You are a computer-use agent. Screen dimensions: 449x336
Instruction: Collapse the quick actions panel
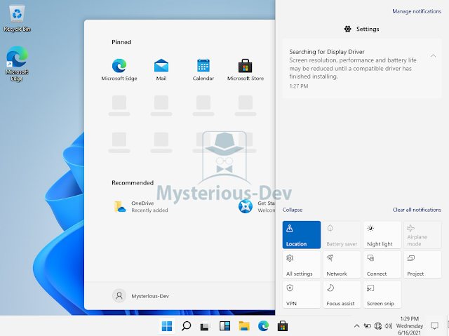click(293, 210)
